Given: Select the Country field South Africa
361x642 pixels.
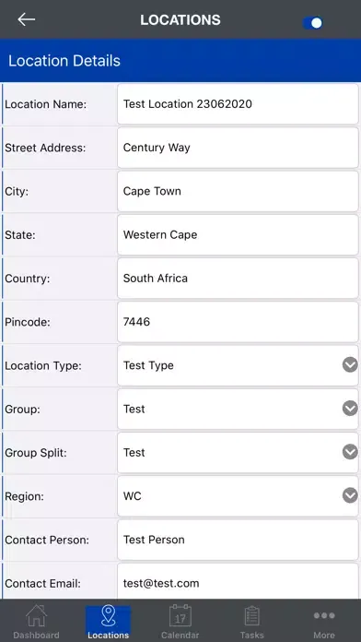Looking at the screenshot, I should (238, 278).
